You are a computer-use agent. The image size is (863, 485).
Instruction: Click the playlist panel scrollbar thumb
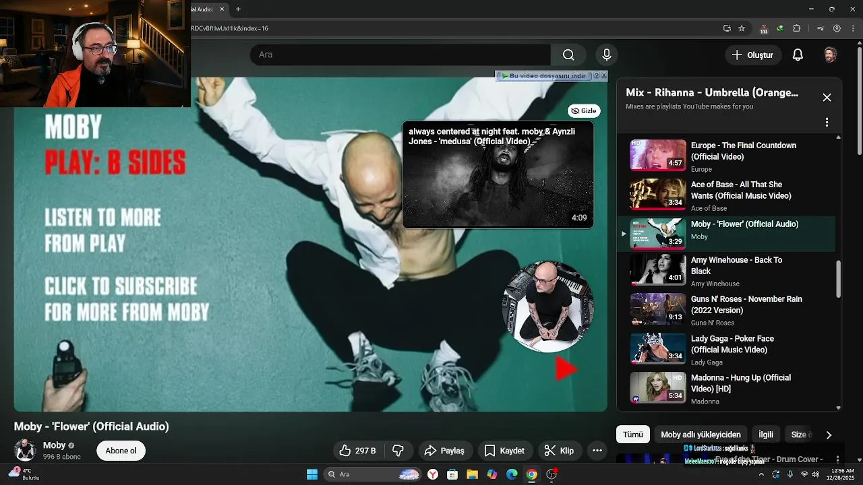[x=838, y=279]
